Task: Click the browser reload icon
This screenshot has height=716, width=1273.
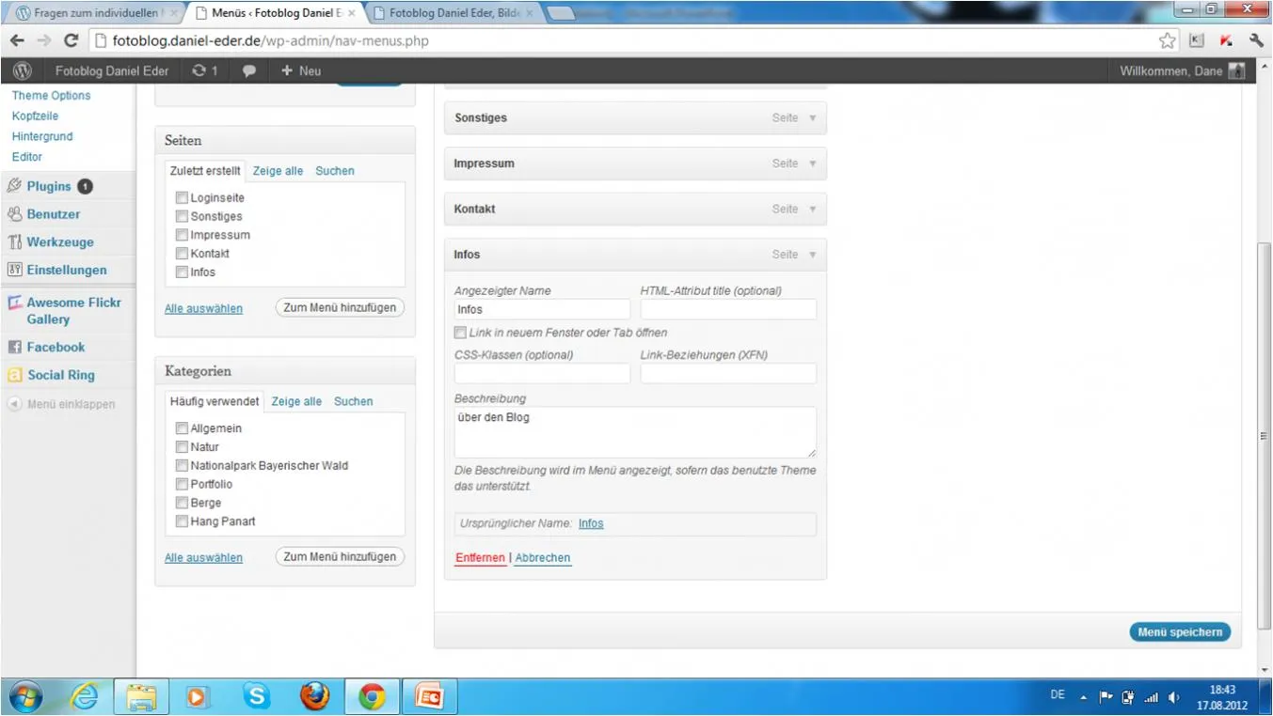Action: pyautogui.click(x=71, y=40)
